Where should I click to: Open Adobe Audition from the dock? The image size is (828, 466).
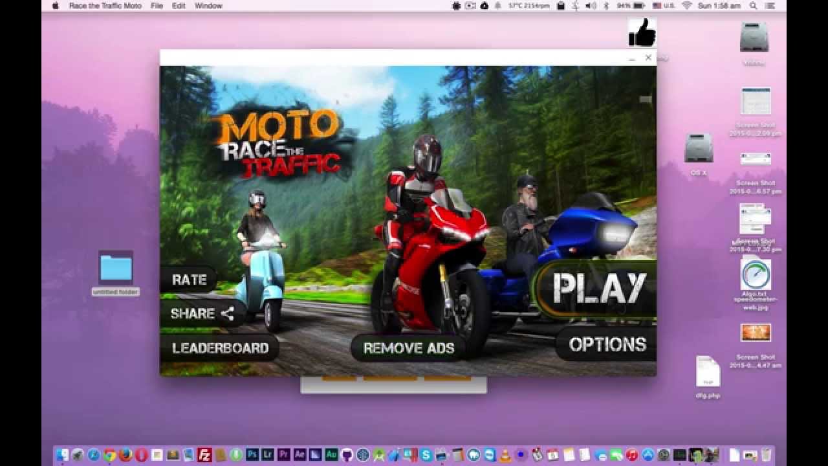tap(331, 455)
